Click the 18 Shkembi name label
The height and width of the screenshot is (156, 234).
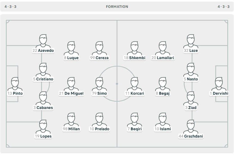click(134, 58)
